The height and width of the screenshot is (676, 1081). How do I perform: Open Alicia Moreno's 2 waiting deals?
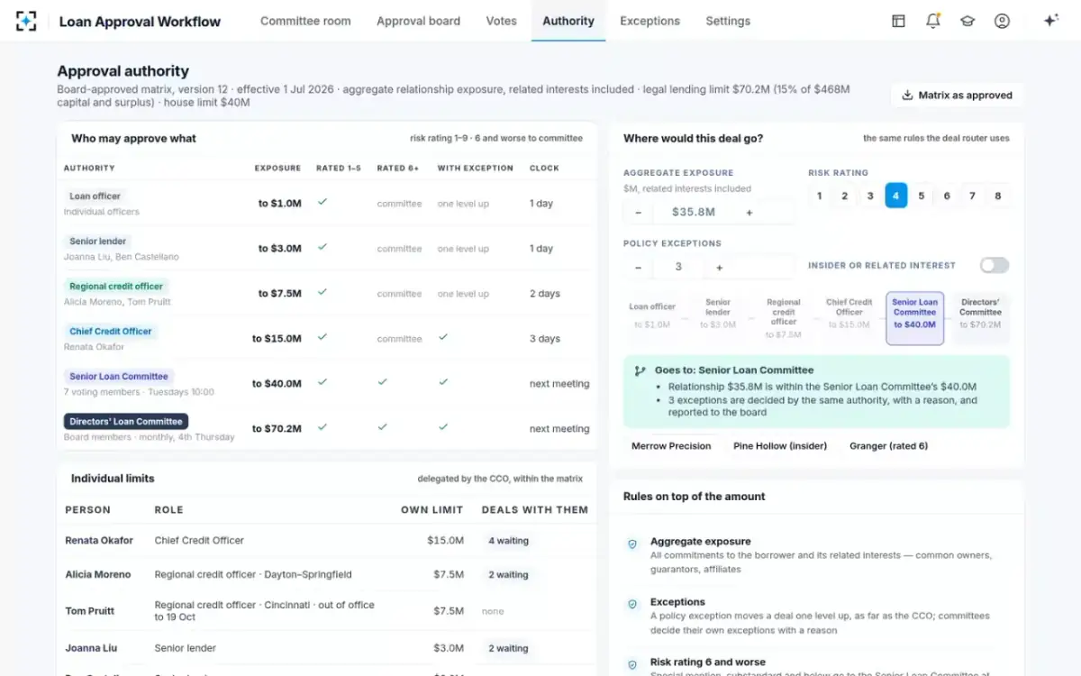click(508, 574)
